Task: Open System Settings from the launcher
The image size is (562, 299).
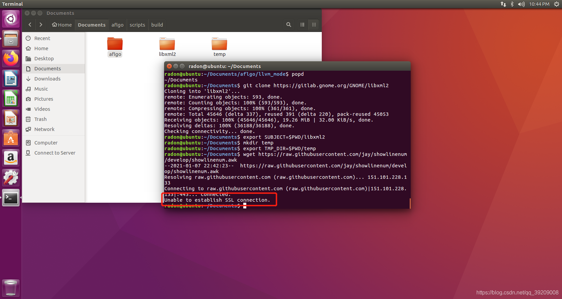Action: [x=11, y=178]
